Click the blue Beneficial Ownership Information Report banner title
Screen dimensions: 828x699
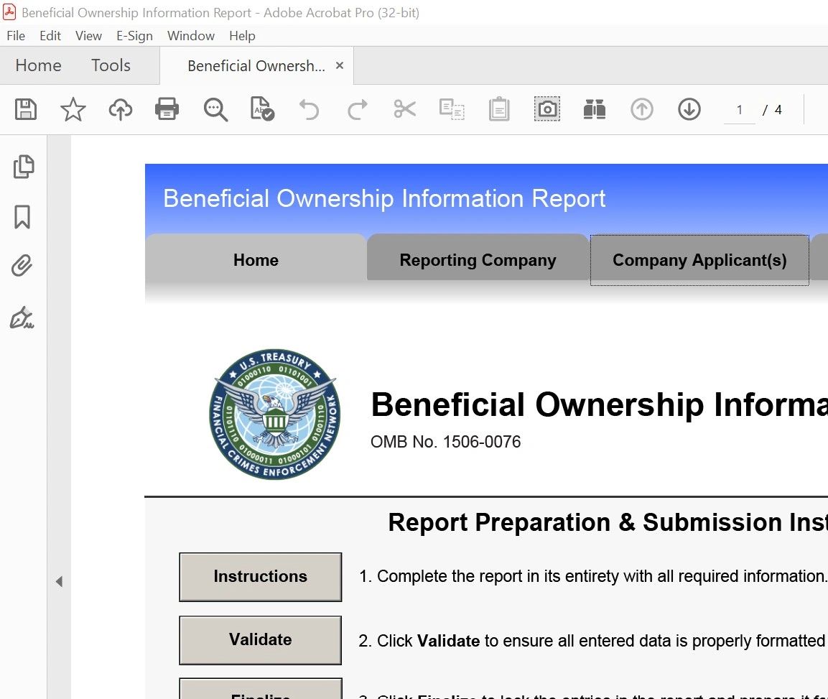384,199
